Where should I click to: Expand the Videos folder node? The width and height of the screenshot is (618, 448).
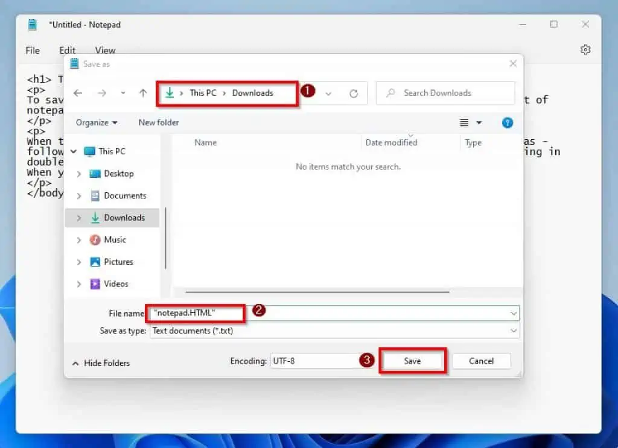point(79,284)
